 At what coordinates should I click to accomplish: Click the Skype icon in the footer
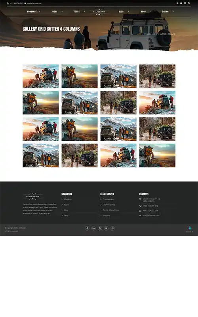100,228
